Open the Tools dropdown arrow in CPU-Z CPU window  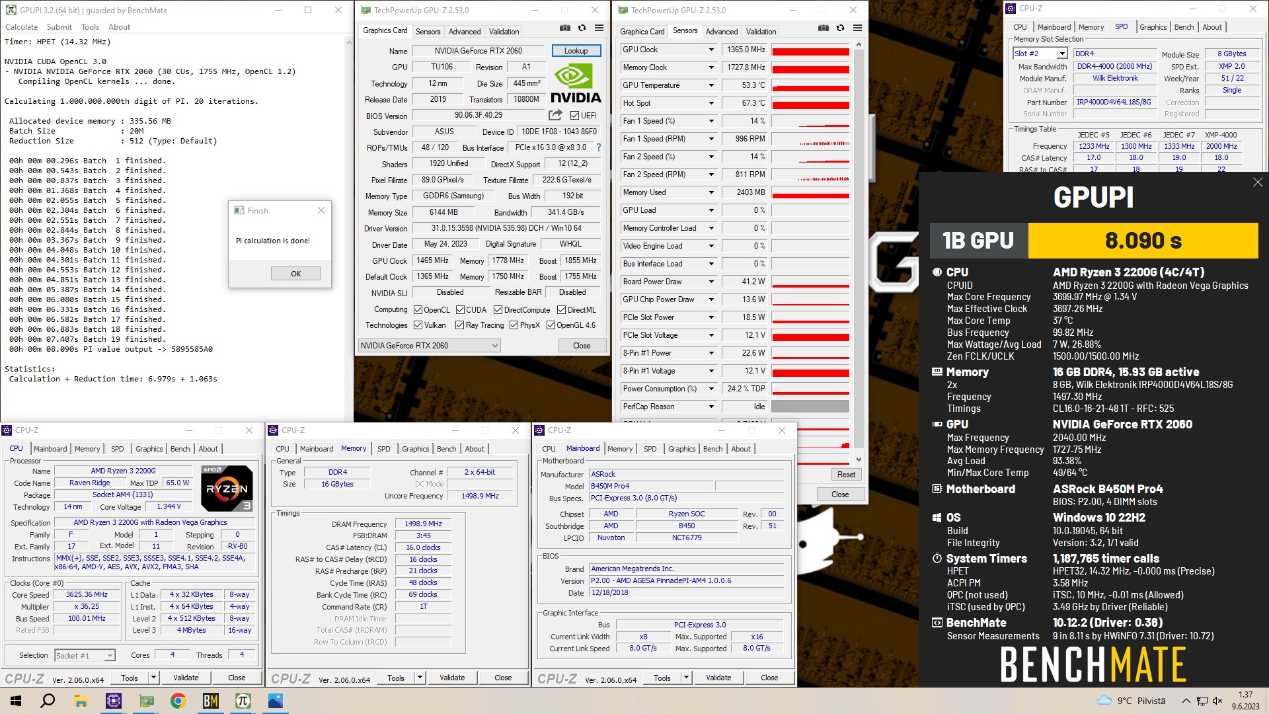[153, 678]
